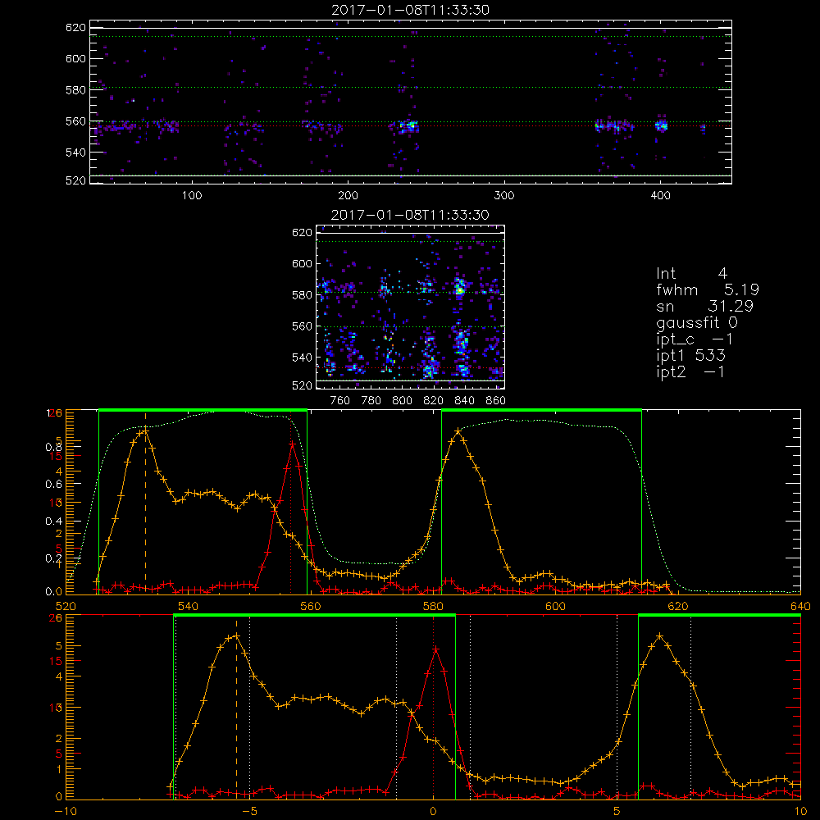
Task: Click the white 0.6 y-axis label
Action: (54, 485)
